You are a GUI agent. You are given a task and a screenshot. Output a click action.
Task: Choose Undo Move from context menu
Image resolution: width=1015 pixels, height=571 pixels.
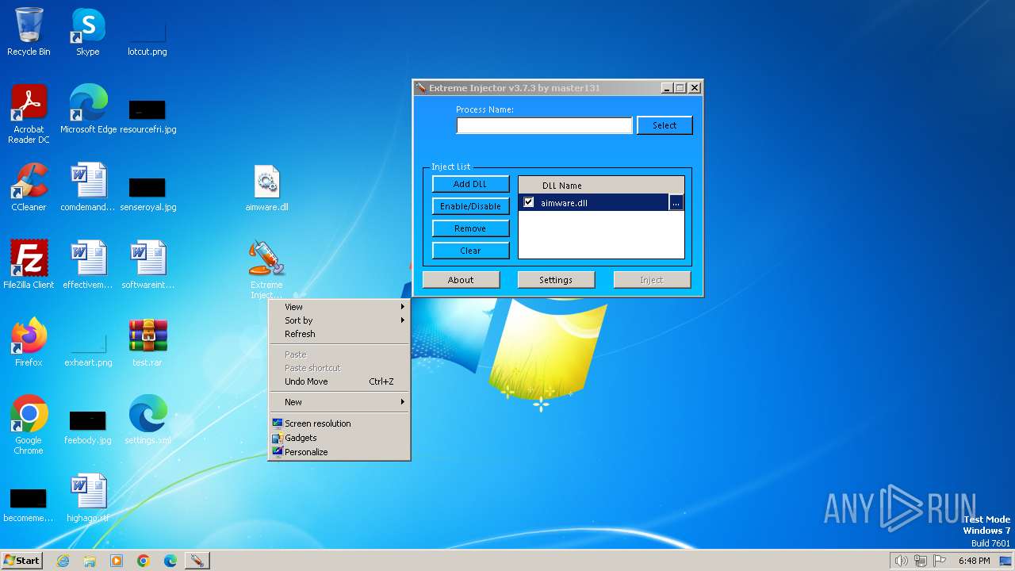[x=339, y=381]
